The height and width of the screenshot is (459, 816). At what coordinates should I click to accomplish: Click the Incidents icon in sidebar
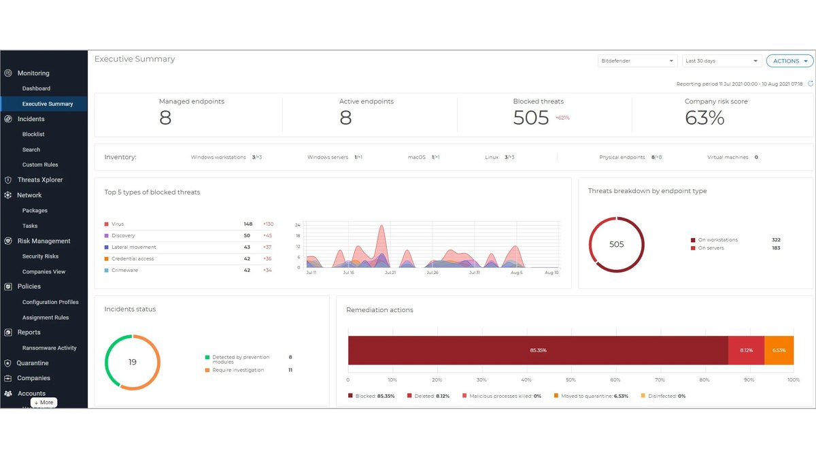point(8,119)
